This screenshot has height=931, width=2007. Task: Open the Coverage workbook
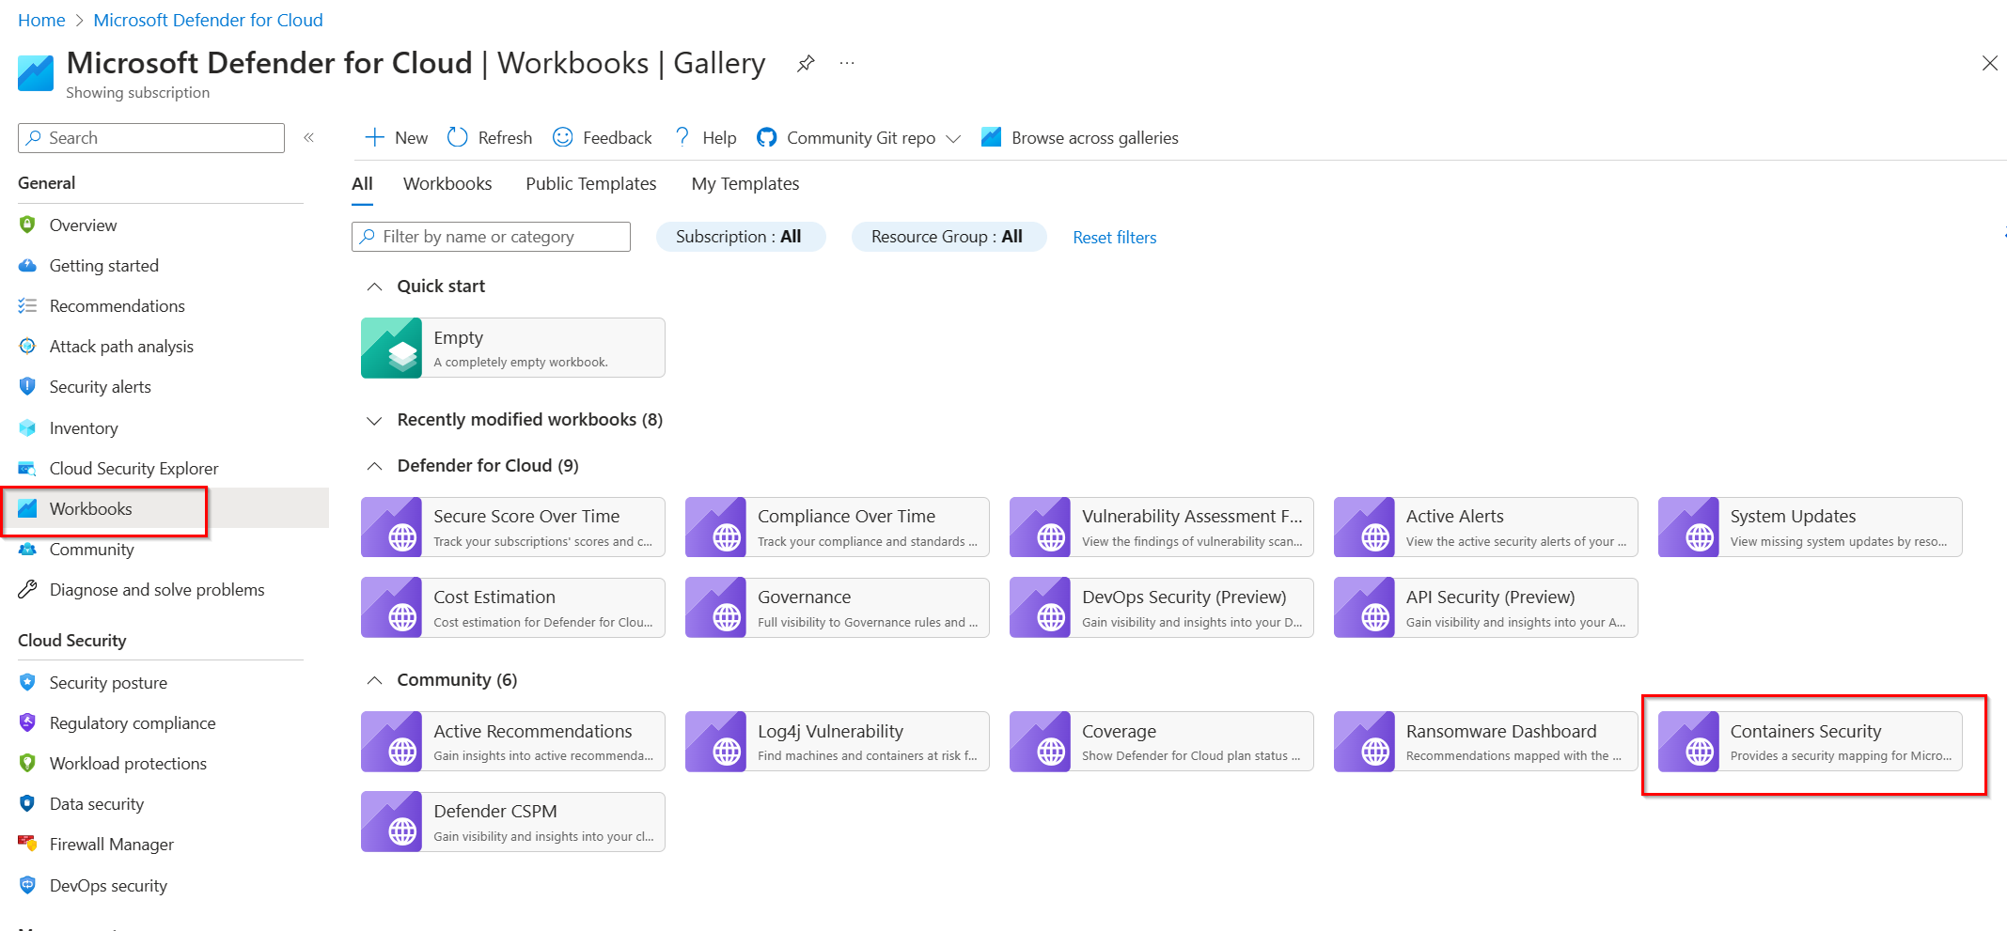tap(1162, 741)
